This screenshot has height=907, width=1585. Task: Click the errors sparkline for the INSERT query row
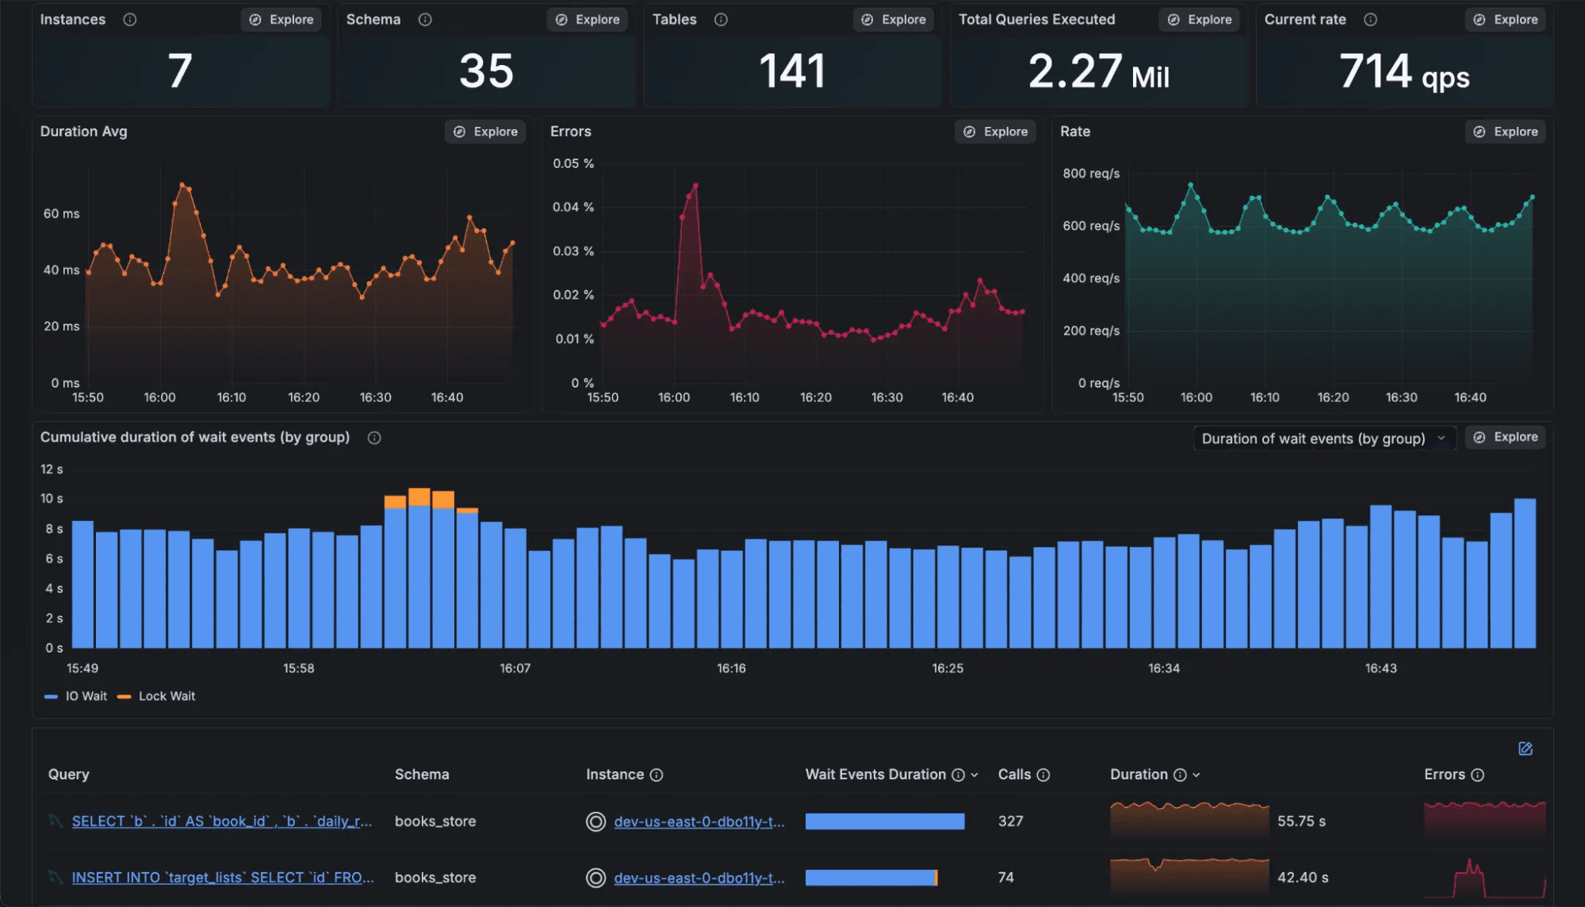tap(1482, 877)
